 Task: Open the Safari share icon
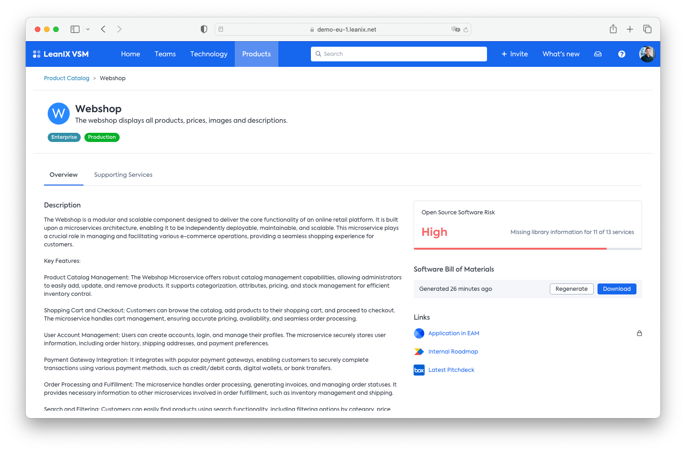coord(613,29)
